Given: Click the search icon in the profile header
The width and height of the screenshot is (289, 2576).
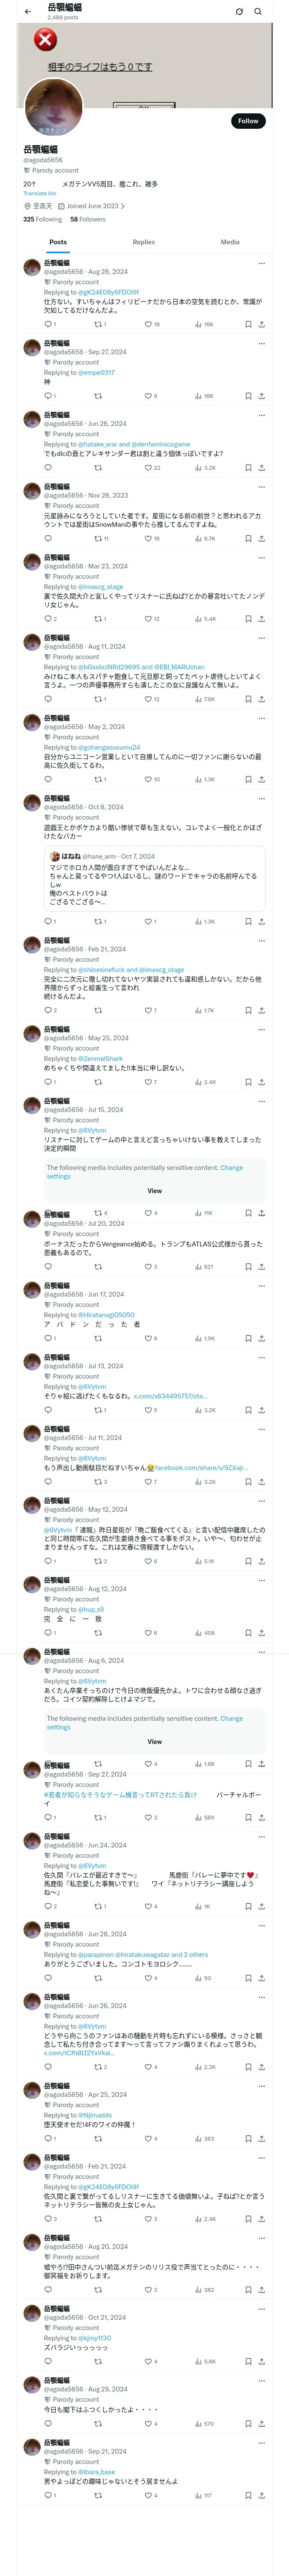Looking at the screenshot, I should pos(258,12).
